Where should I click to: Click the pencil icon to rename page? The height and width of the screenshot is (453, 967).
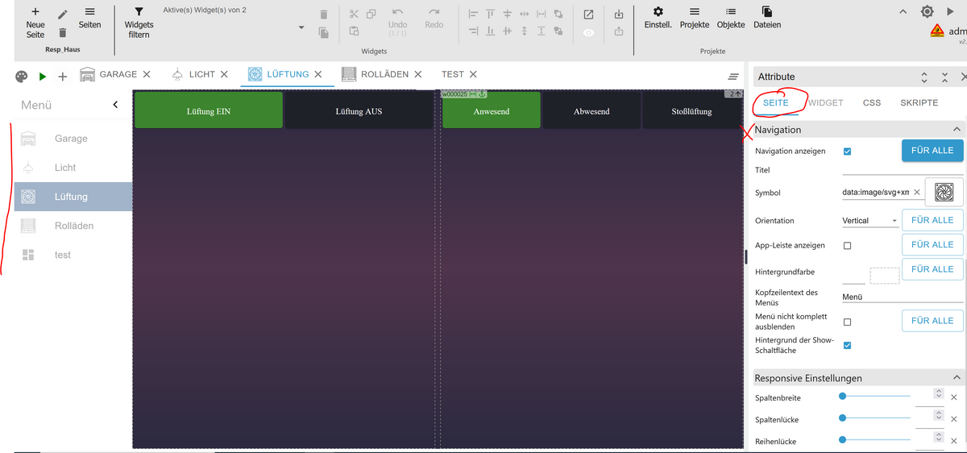coord(63,15)
